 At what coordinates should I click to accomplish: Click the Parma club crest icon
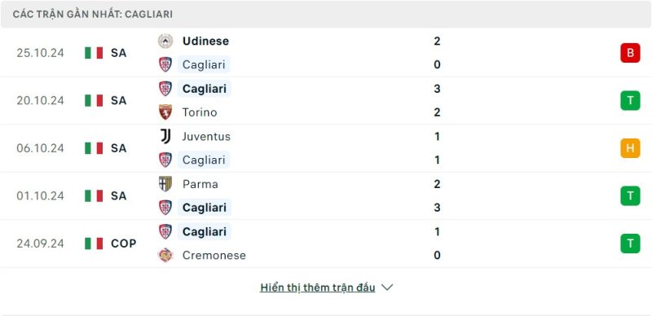coord(165,184)
